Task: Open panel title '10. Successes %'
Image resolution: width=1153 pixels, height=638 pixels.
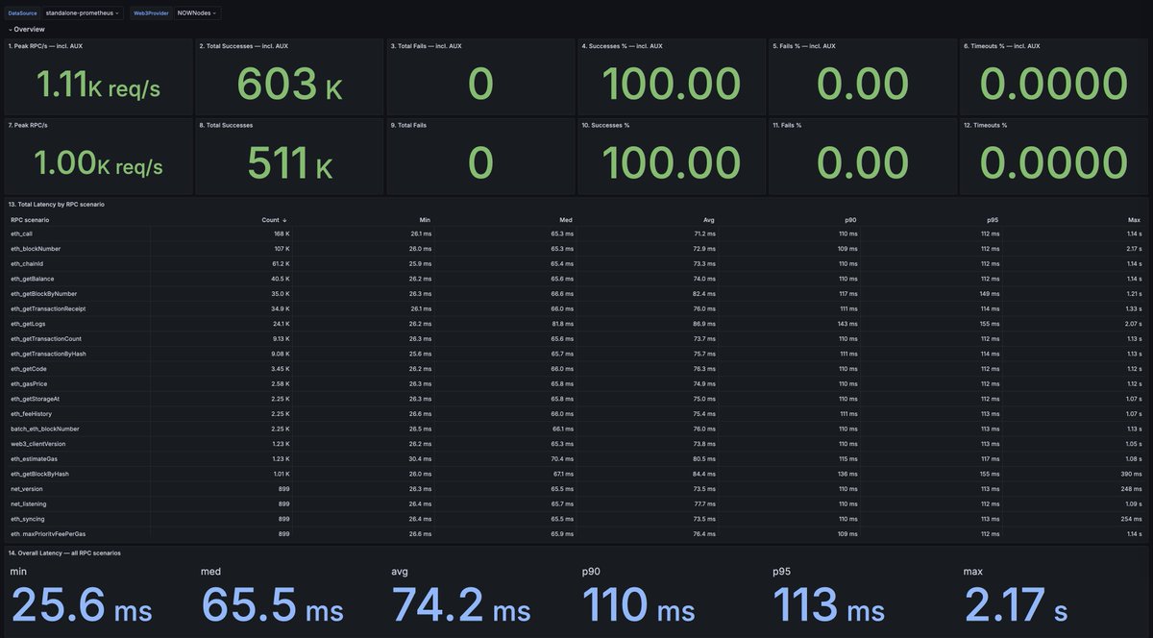Action: pyautogui.click(x=605, y=125)
